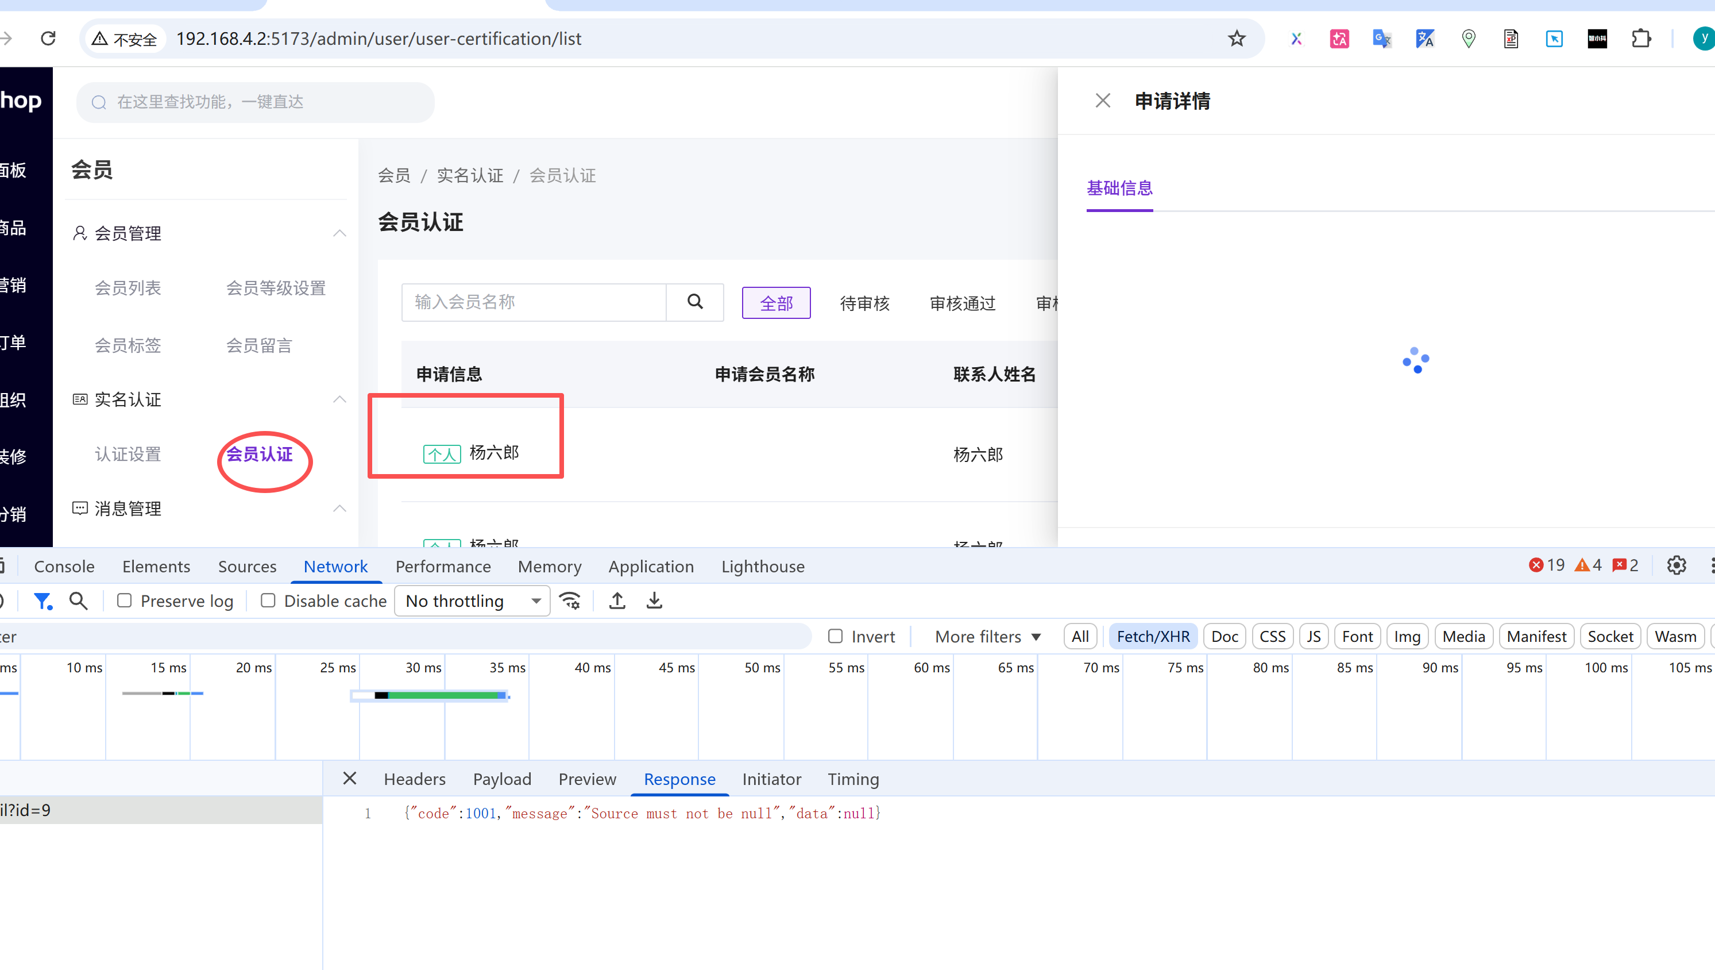Click the browser reload icon

tap(48, 39)
